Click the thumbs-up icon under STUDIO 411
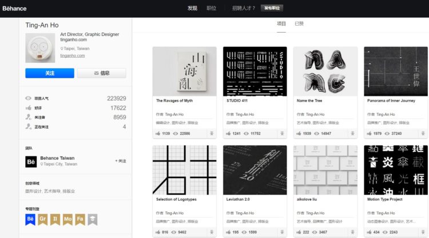The image size is (429, 238). point(228,134)
